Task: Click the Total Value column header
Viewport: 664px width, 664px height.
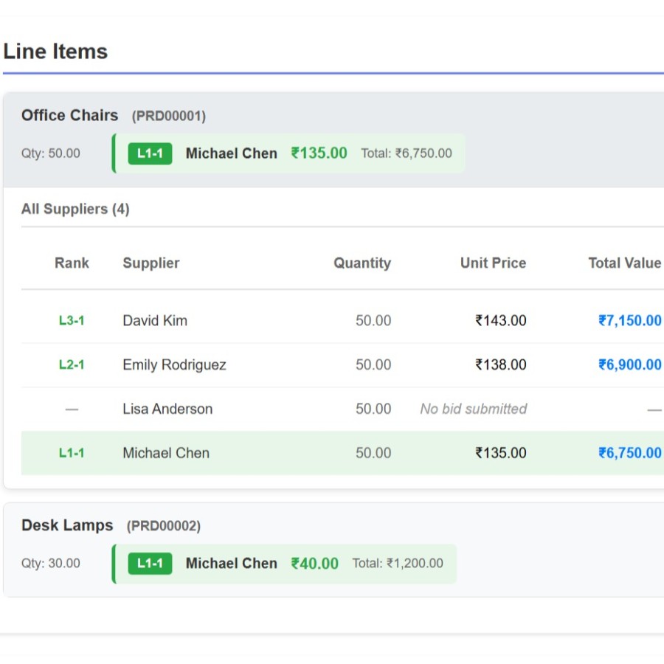Action: 624,263
